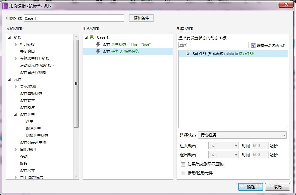The width and height of the screenshot is (296, 195).
Task: Click 进入动画 时间 field
Action: point(260,146)
